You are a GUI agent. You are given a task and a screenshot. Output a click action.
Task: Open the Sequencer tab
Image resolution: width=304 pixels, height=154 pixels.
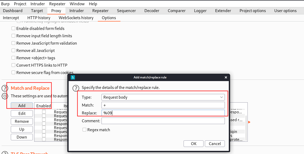click(x=126, y=11)
